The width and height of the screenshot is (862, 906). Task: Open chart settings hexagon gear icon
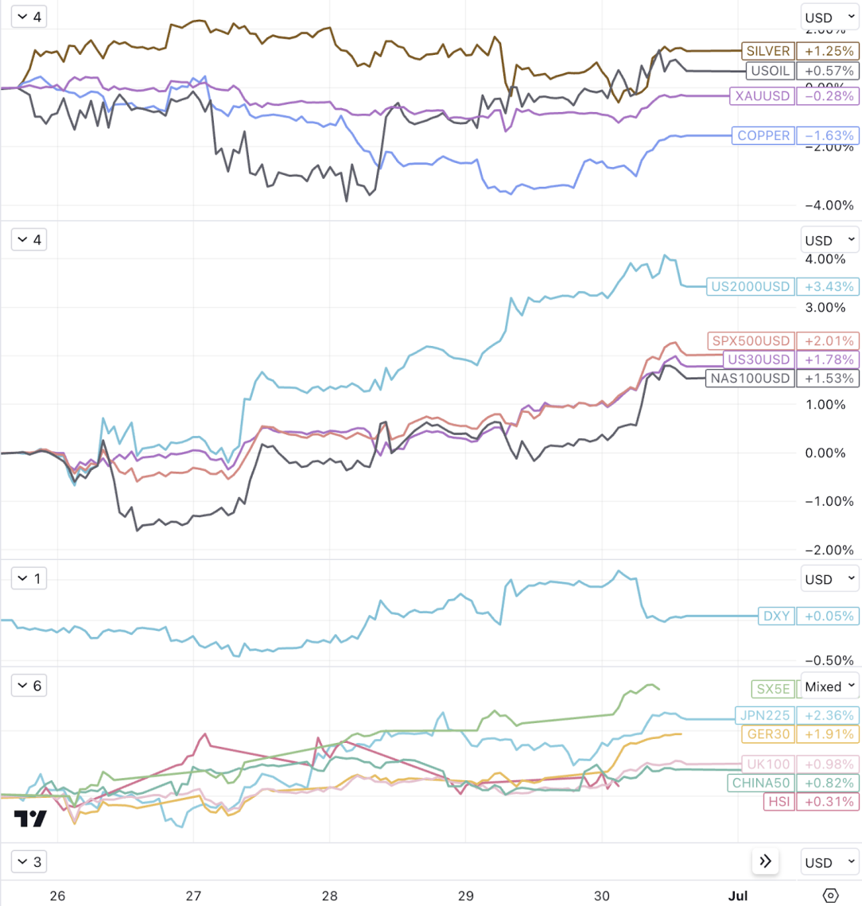830,896
